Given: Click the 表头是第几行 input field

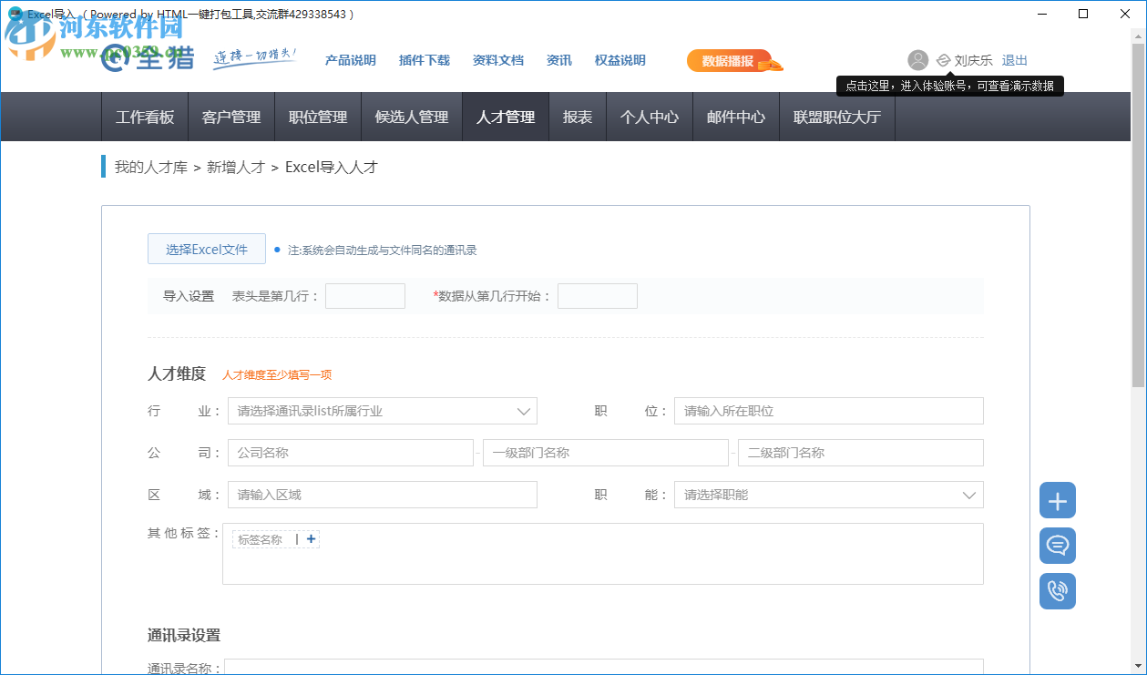Looking at the screenshot, I should coord(364,295).
